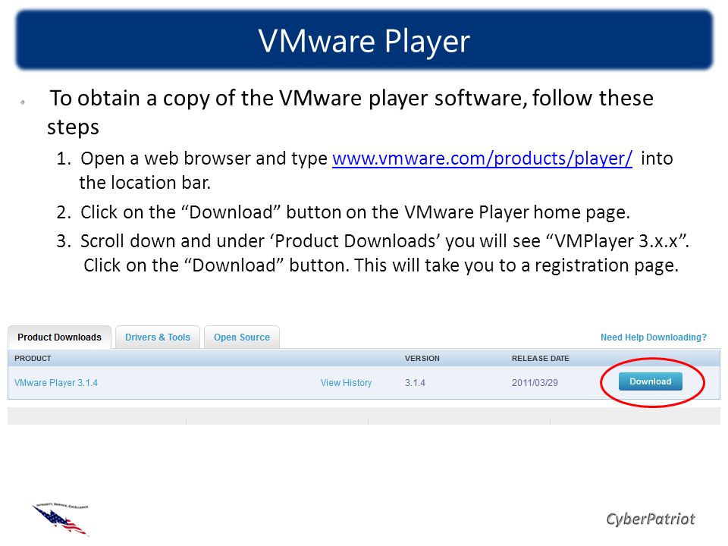
Task: Click the Need Help Downloading? link
Action: (653, 337)
